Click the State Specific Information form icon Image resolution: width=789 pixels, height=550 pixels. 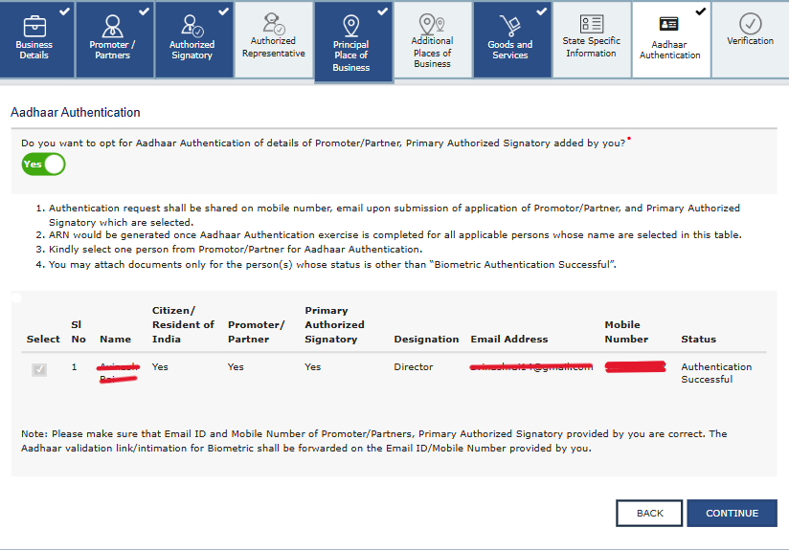591,24
